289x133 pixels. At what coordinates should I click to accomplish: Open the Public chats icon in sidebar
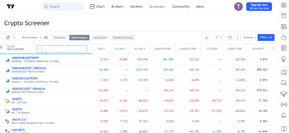284,72
